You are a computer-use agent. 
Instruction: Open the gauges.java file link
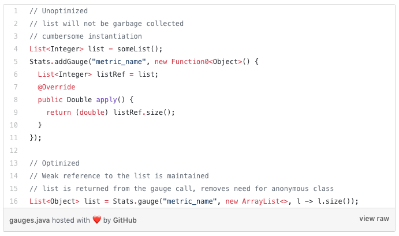[29, 220]
